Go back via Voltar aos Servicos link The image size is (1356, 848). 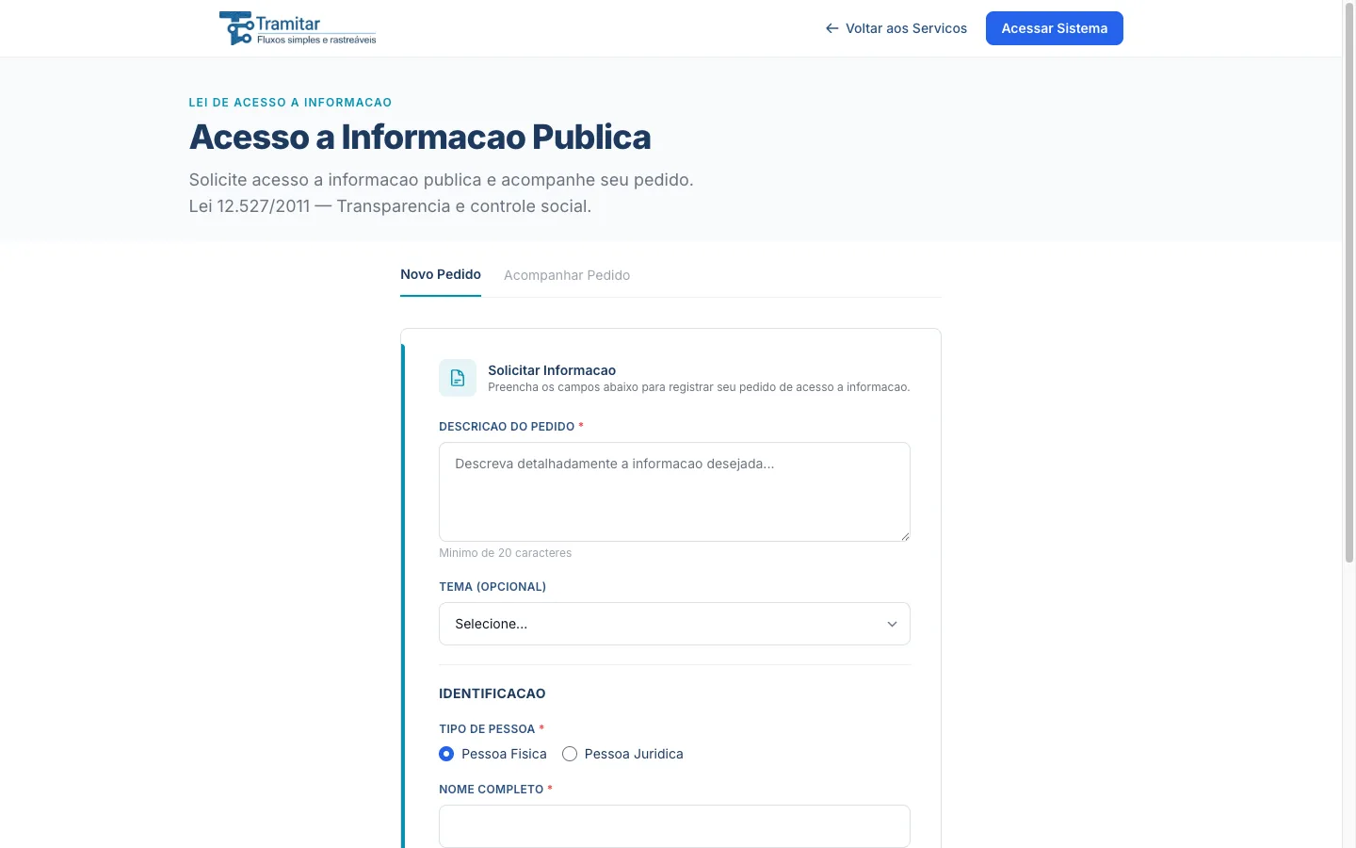pos(896,28)
